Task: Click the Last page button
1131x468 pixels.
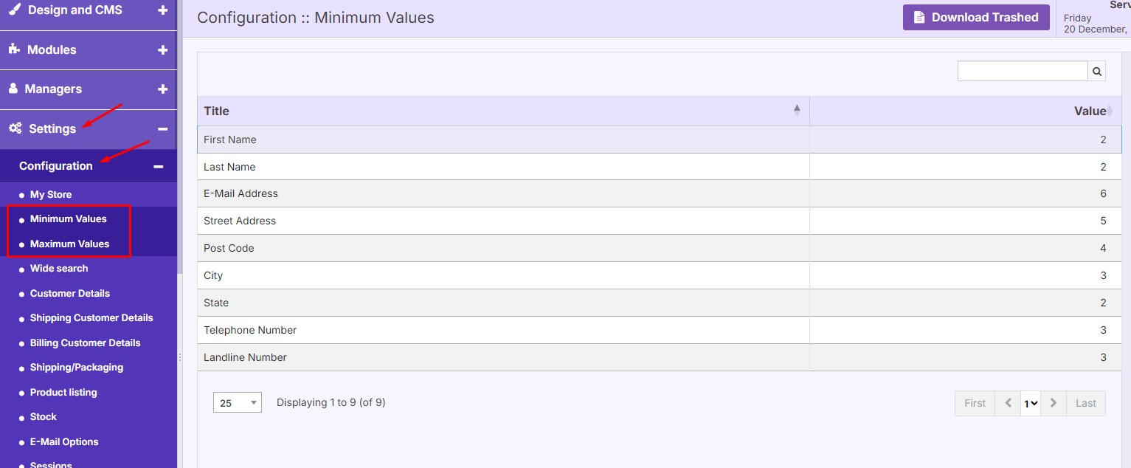Action: click(1085, 403)
